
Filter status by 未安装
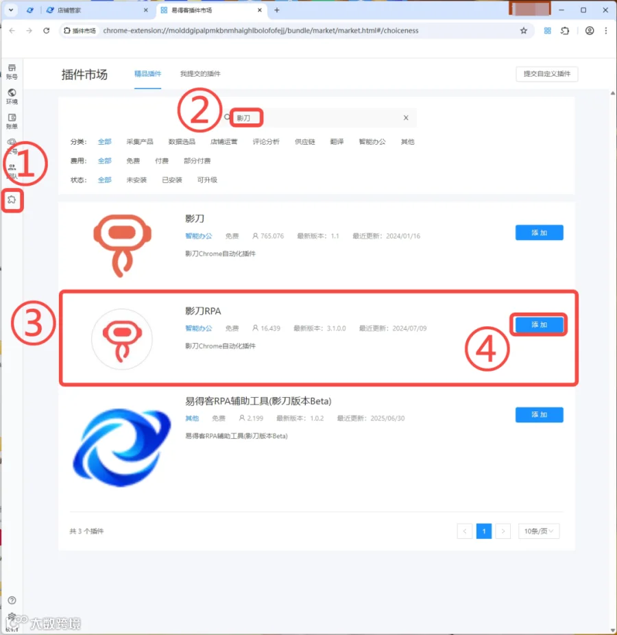[x=136, y=180]
